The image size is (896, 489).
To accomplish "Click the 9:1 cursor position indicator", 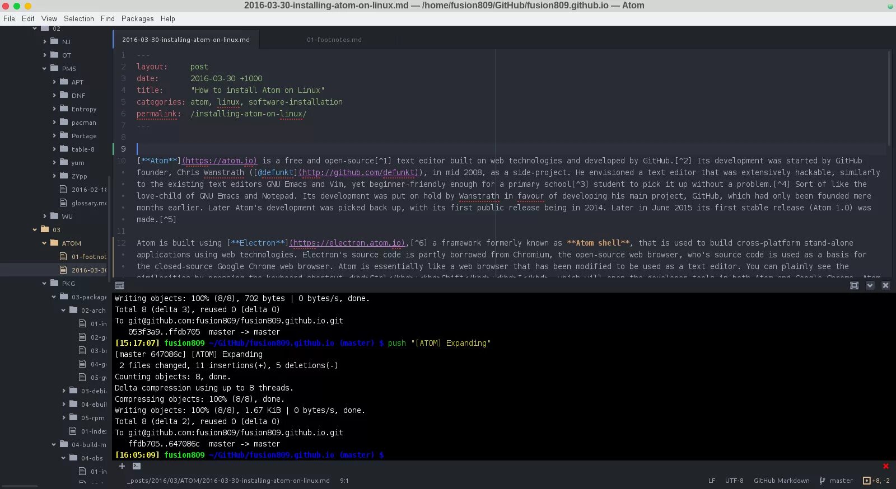I will 344,481.
